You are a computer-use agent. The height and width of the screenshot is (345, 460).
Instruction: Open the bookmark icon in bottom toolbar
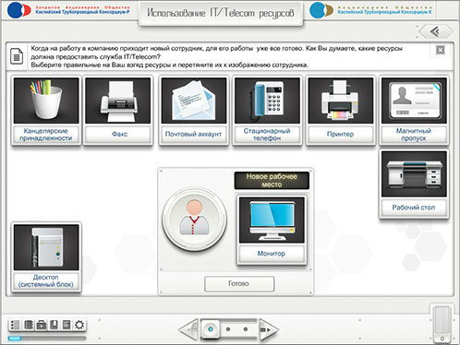point(54,325)
